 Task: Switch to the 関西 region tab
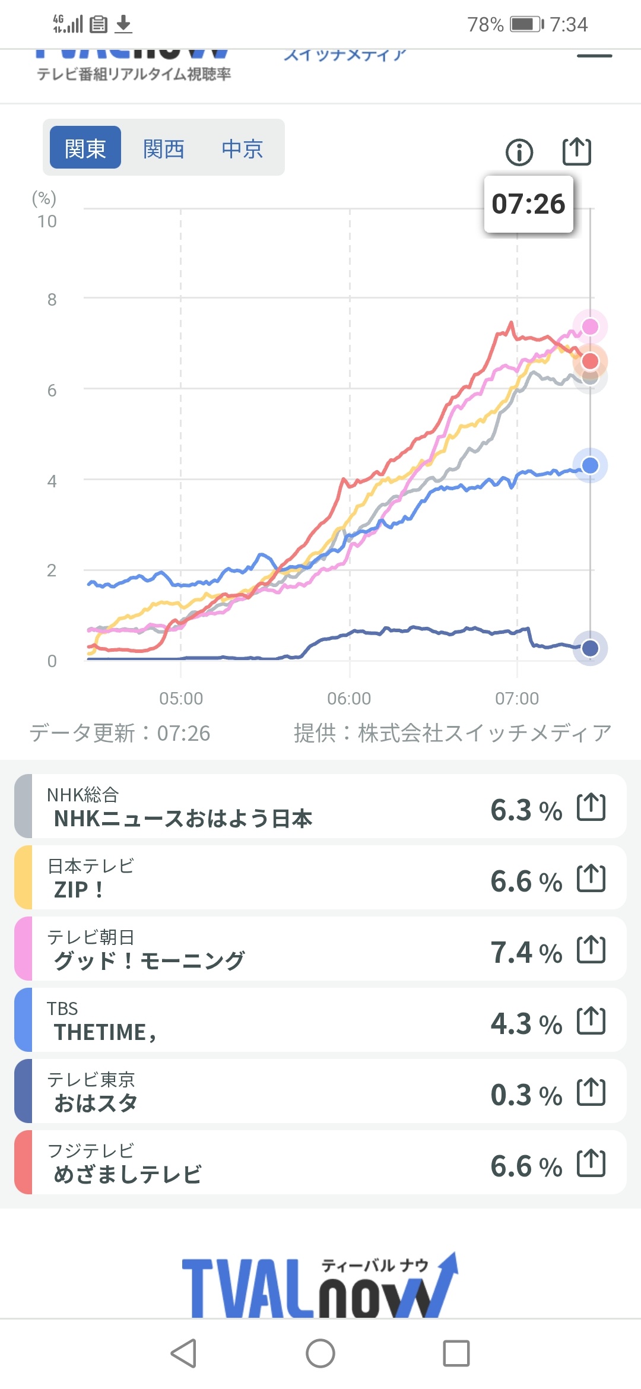[164, 148]
